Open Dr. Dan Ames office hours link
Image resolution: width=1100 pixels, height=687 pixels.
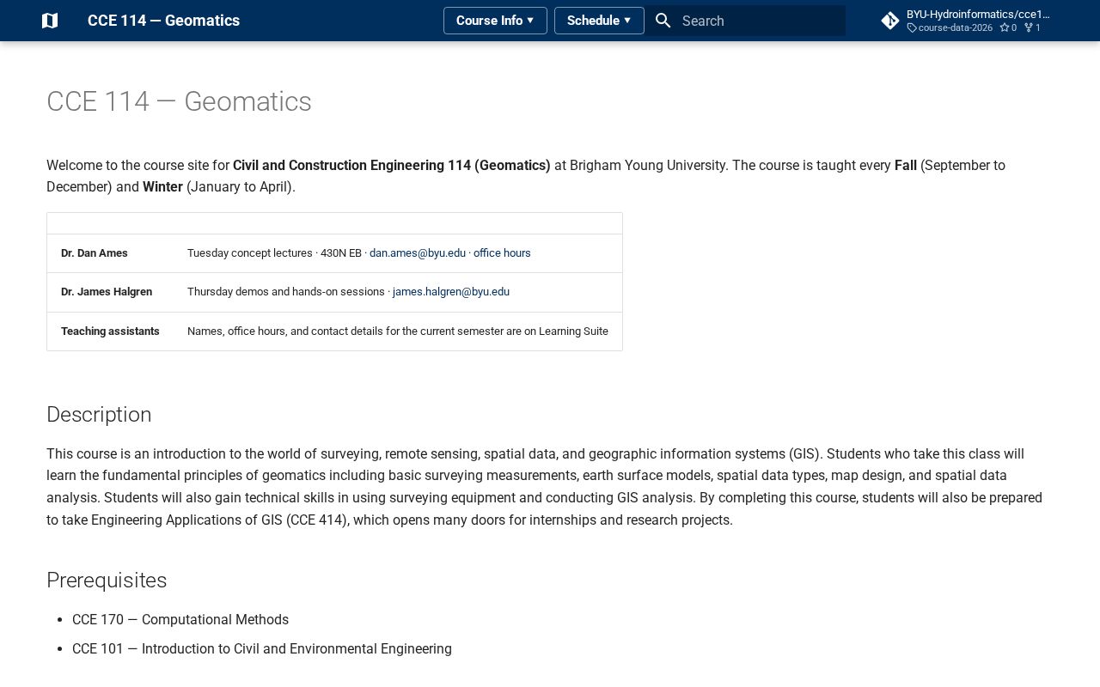tap(502, 253)
